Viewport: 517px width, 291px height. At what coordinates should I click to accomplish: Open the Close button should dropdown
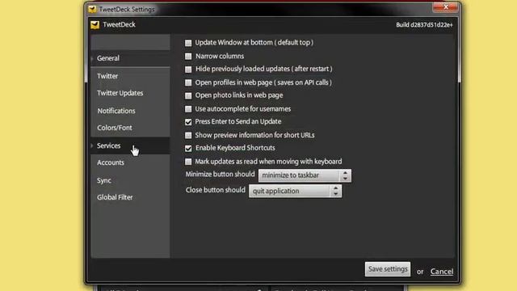point(295,191)
